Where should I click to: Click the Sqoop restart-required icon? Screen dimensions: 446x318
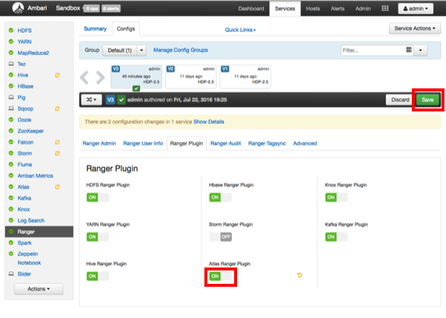click(57, 108)
